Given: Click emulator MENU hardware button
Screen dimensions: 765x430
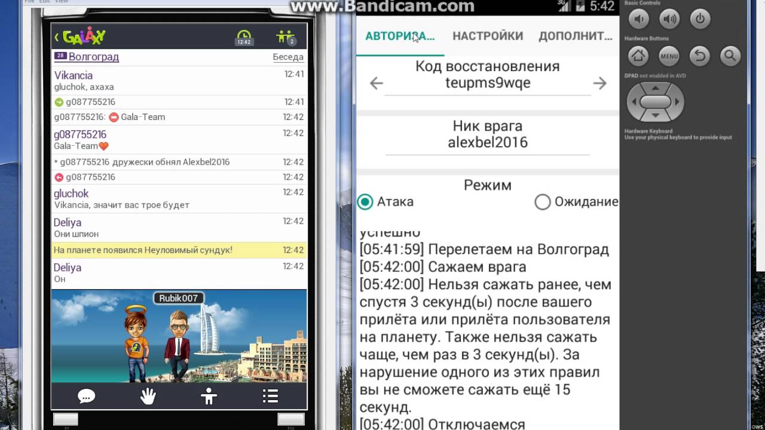Looking at the screenshot, I should (669, 56).
